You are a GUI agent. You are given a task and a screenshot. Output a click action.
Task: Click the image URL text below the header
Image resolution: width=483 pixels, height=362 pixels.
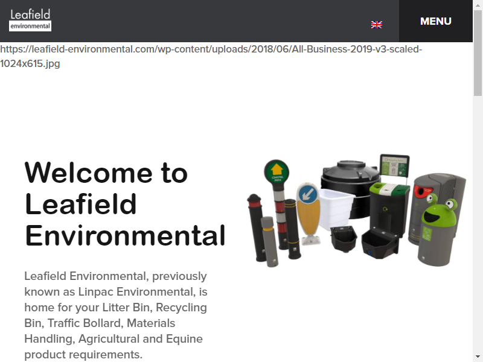point(211,56)
